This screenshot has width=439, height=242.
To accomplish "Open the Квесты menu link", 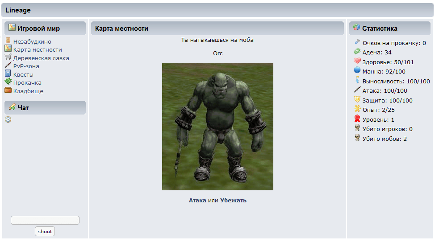I will click(x=23, y=74).
